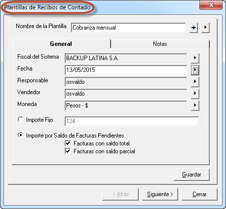
Task: Click the plus icon to add template
Action: click(193, 28)
